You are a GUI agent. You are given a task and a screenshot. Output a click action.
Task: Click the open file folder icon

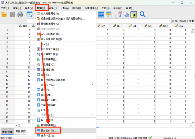tap(4, 15)
